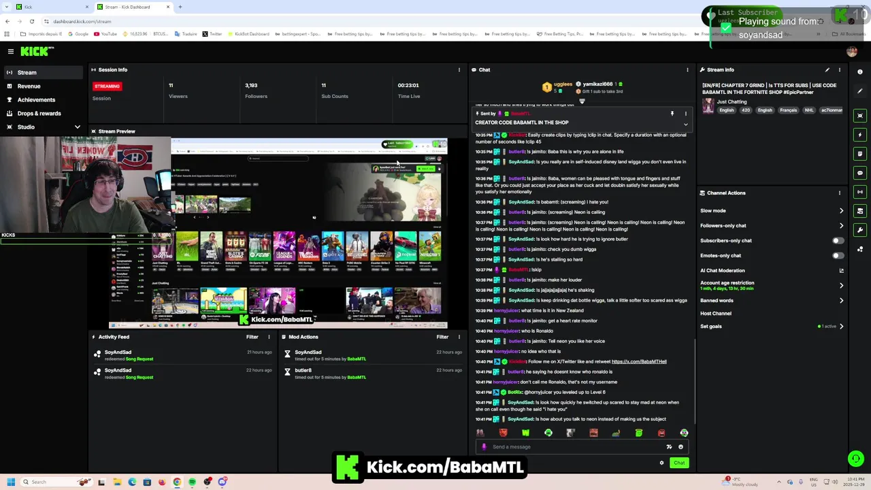Viewport: 871px width, 490px height.
Task: Click the address bar URL
Action: coord(82,21)
